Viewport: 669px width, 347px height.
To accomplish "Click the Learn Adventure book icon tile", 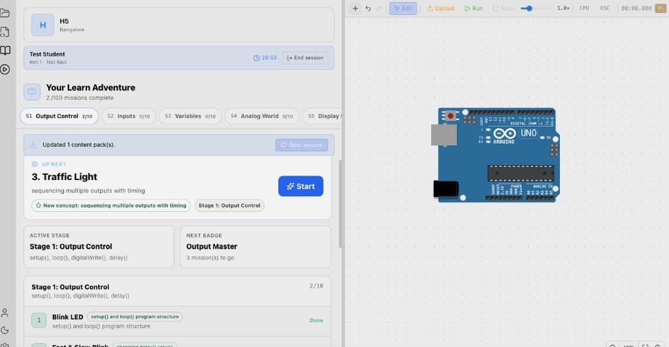I will [x=32, y=91].
